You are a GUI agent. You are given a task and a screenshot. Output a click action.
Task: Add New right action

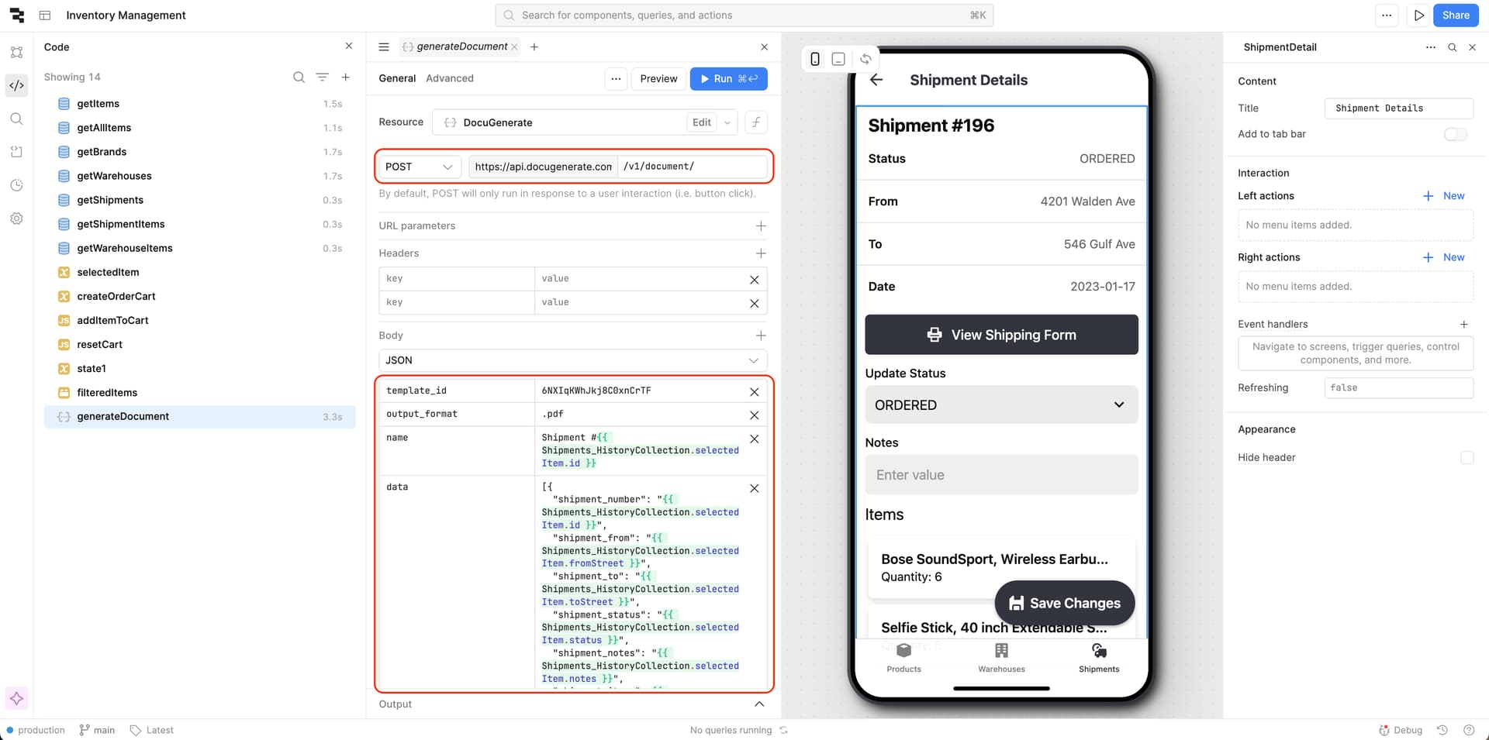(1444, 257)
